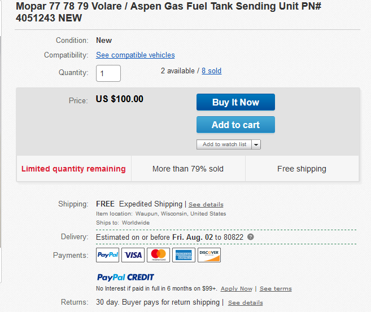371x312 pixels.
Task: Click the Visa card icon
Action: [x=133, y=255]
